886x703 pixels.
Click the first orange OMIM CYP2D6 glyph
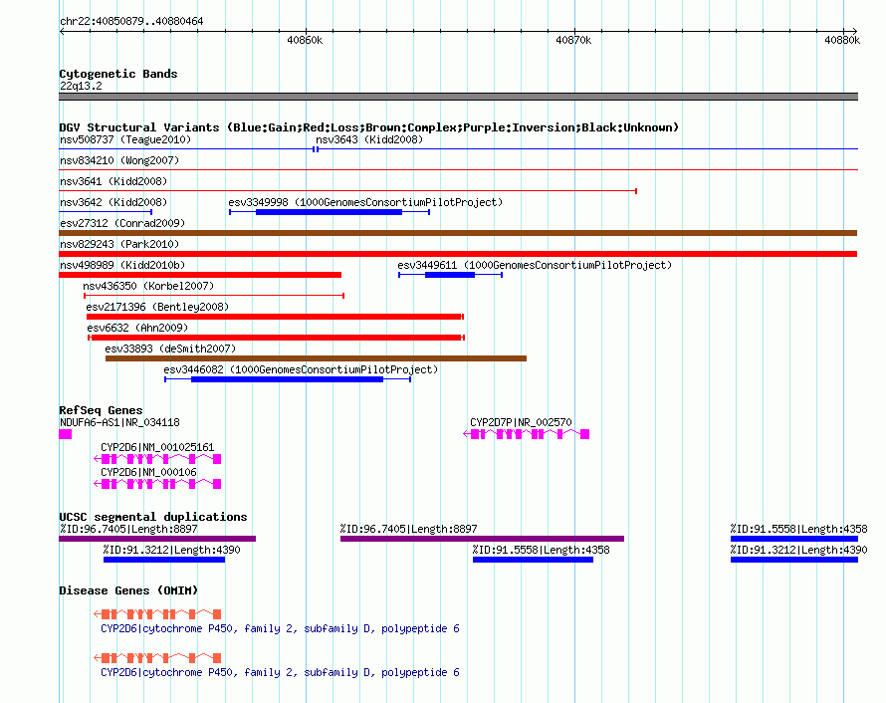tap(157, 613)
